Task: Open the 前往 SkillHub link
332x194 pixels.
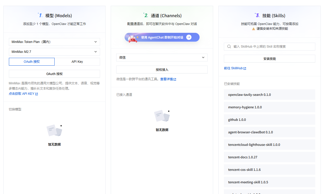Action: point(234,68)
